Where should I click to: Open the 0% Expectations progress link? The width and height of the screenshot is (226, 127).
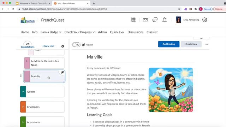(28, 45)
